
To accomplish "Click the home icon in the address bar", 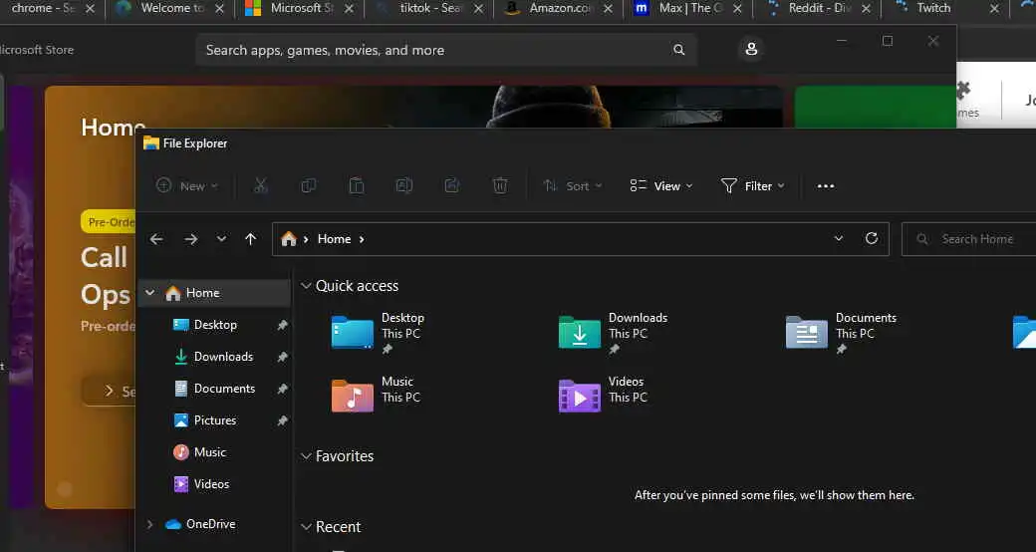I will (x=289, y=239).
